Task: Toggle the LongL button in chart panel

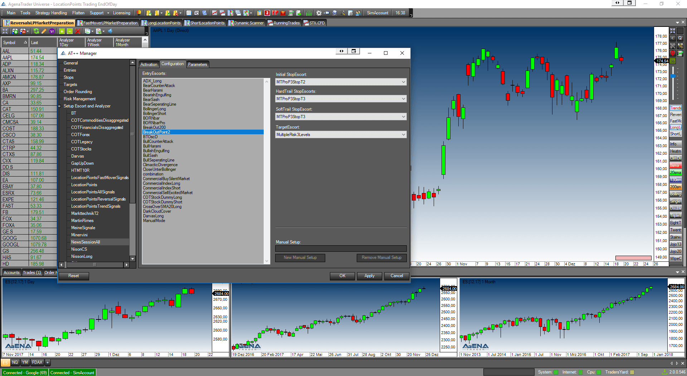Action: 676,127
